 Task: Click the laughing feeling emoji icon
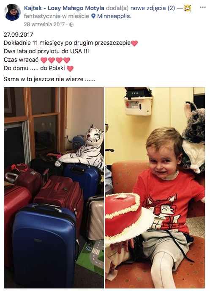188,8
